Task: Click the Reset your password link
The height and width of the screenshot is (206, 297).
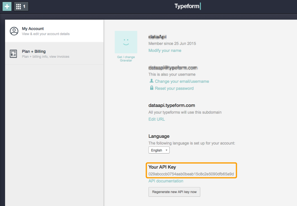Action: pos(174,88)
